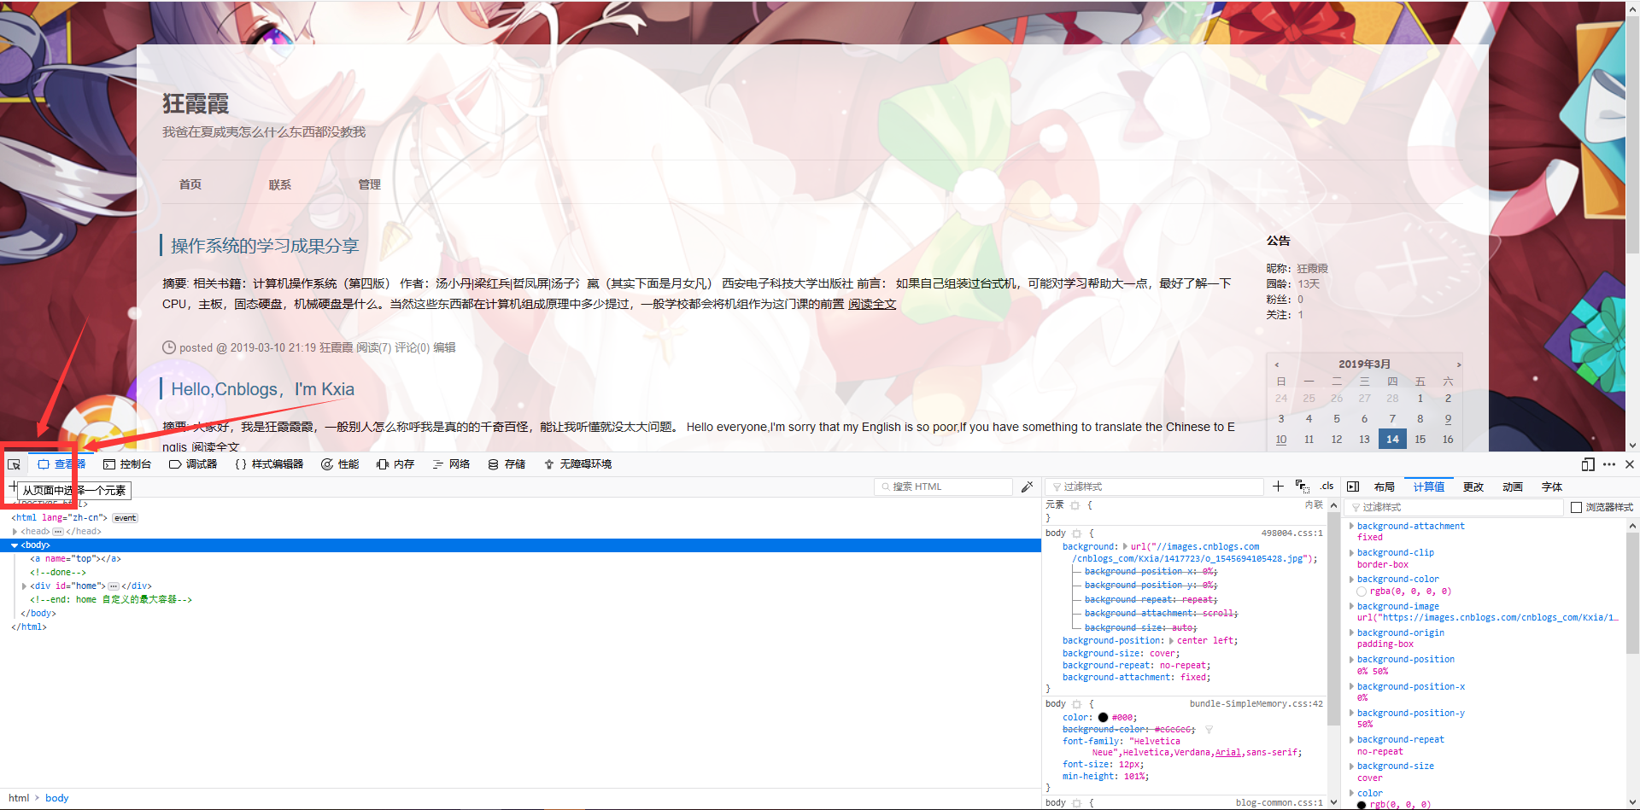
Task: Expand computed background-size property
Action: click(x=1351, y=766)
